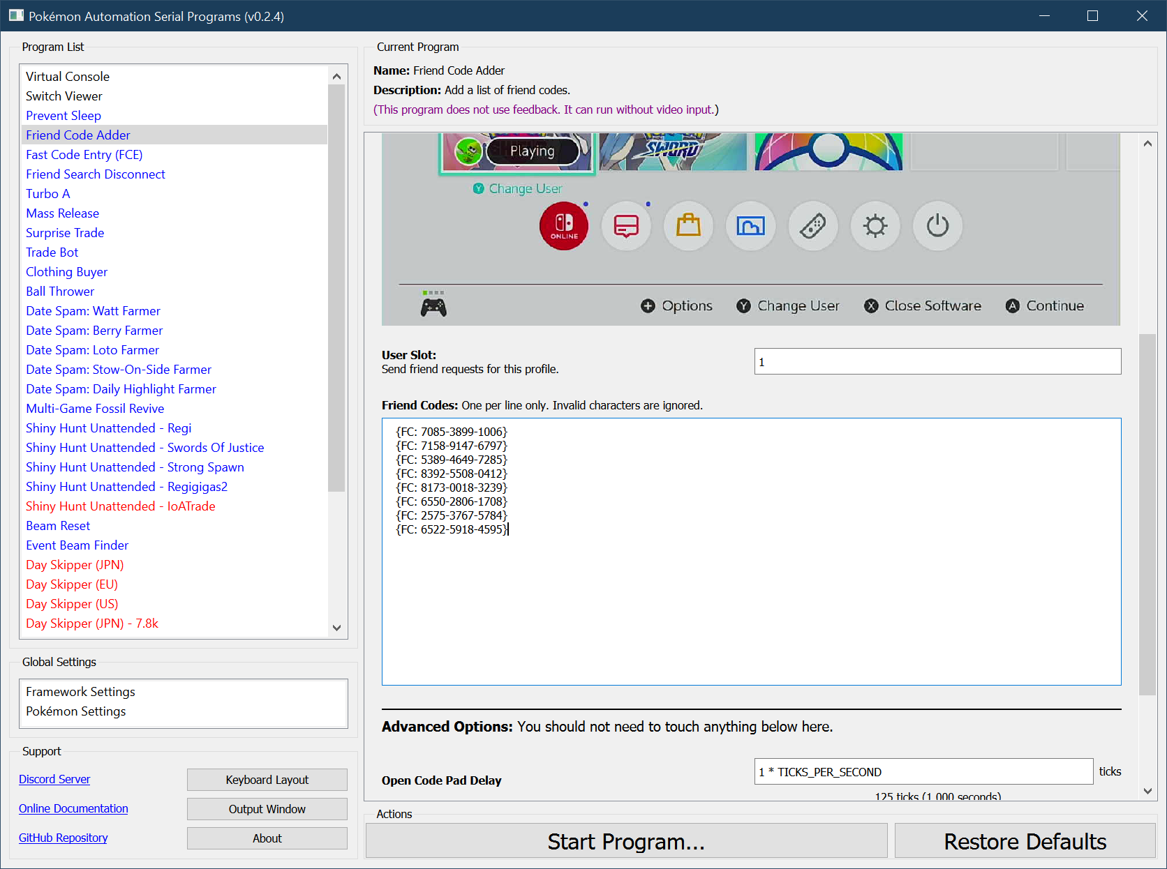This screenshot has width=1167, height=869.
Task: Click scroll-down arrow of program settings panel
Action: (x=1147, y=791)
